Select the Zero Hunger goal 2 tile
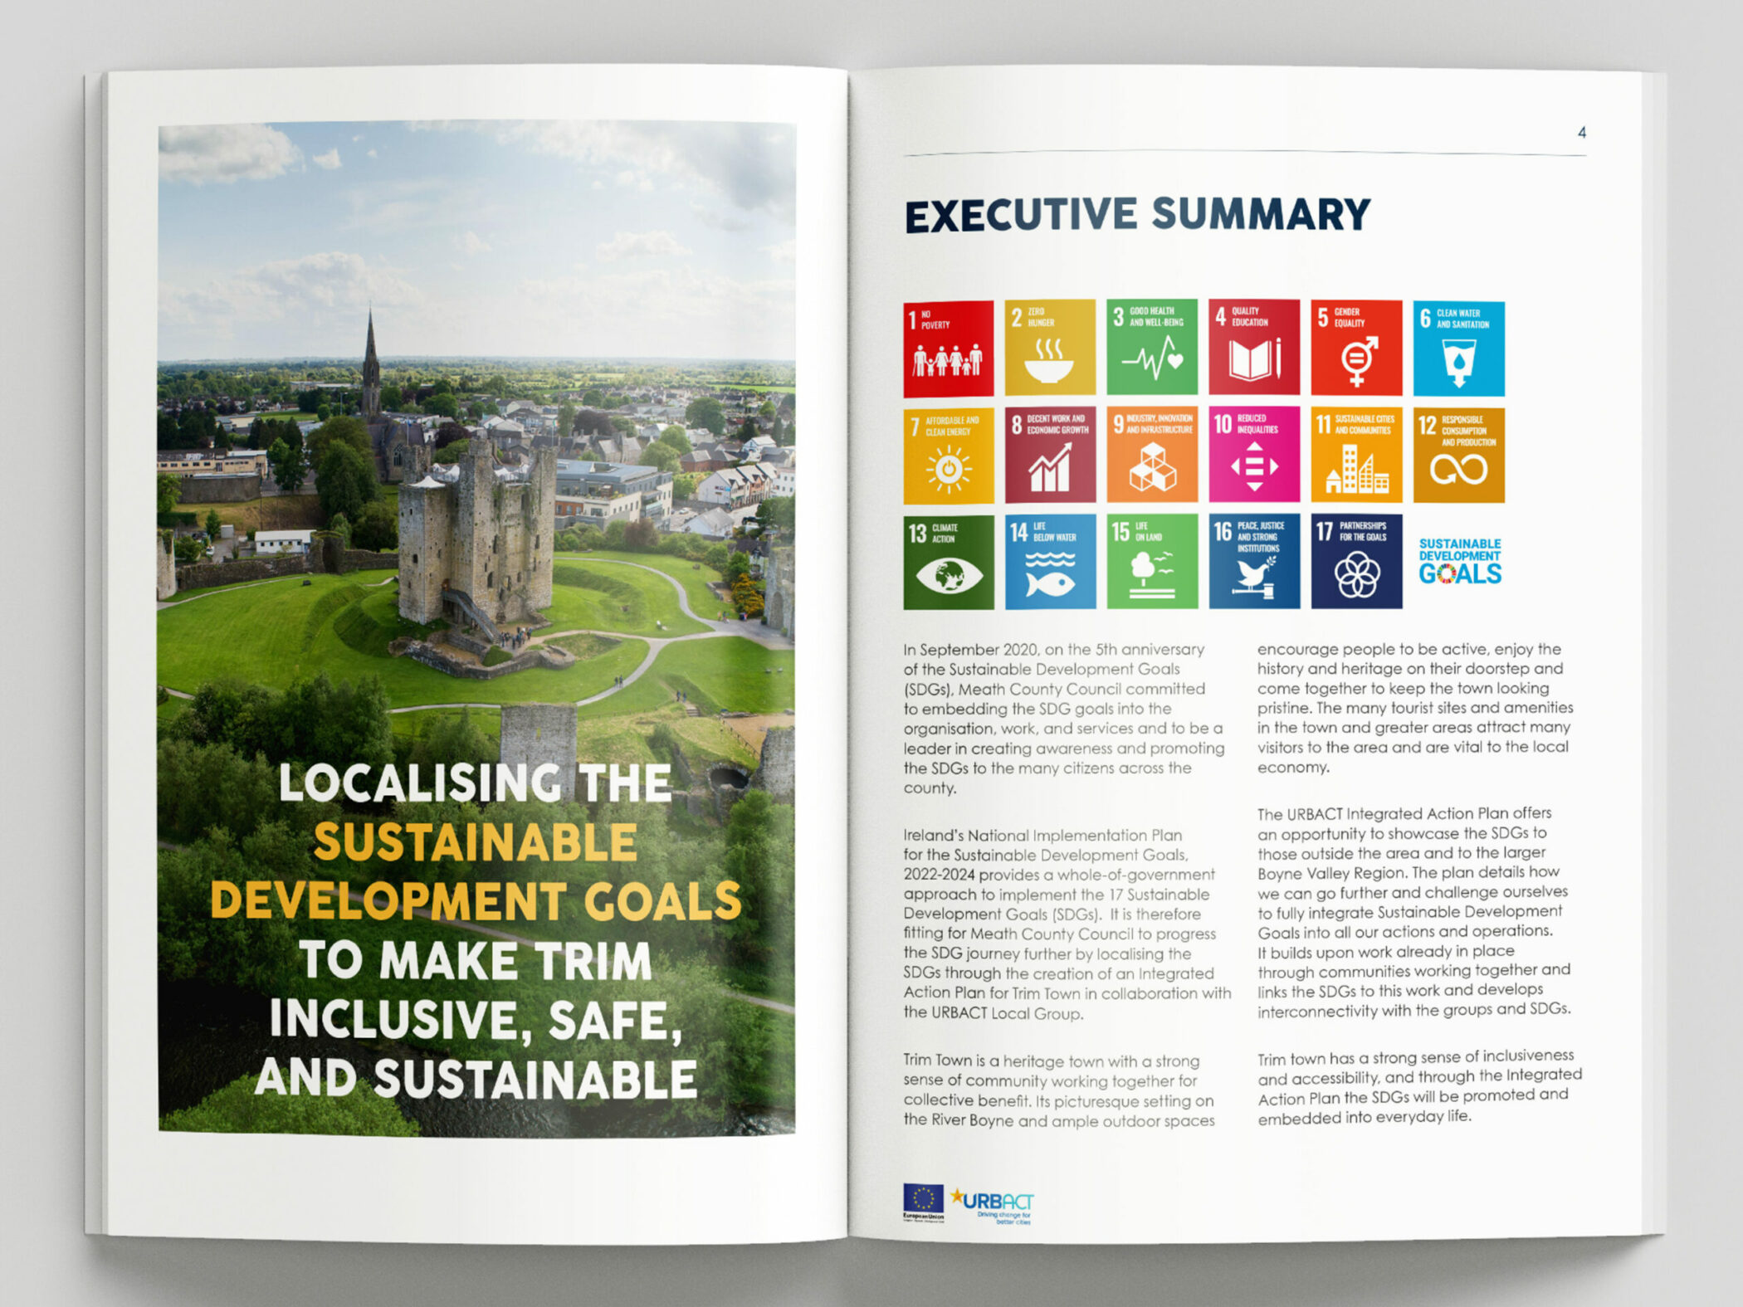This screenshot has width=1743, height=1307. [1050, 348]
